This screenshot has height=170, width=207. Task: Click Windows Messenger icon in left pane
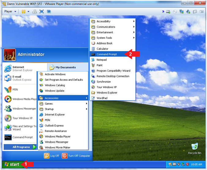8,109
